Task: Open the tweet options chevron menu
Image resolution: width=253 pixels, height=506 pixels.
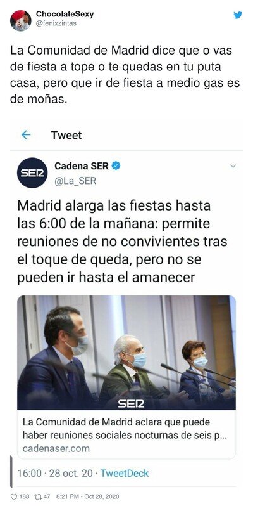Action: (233, 166)
